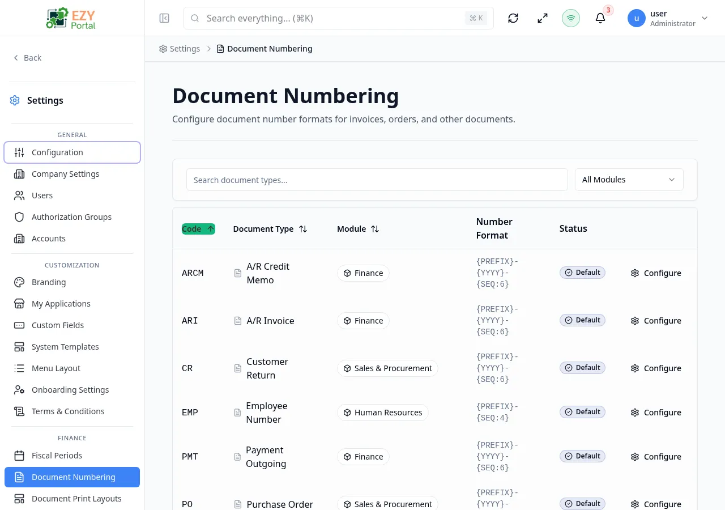Sort by Document Type column
This screenshot has height=510, width=725.
point(270,229)
